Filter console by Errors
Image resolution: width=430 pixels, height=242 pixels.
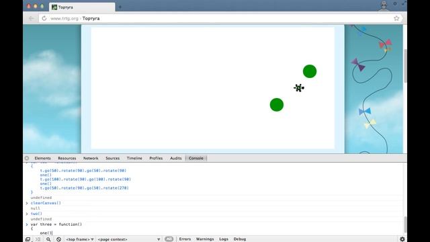(x=185, y=239)
